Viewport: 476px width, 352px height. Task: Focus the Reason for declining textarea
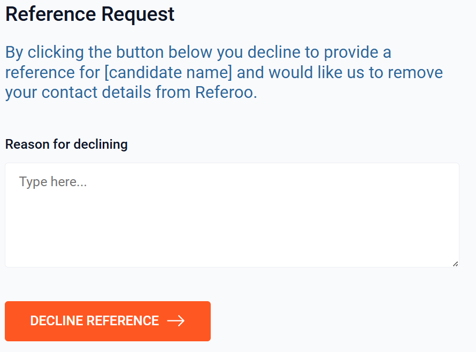click(x=232, y=215)
